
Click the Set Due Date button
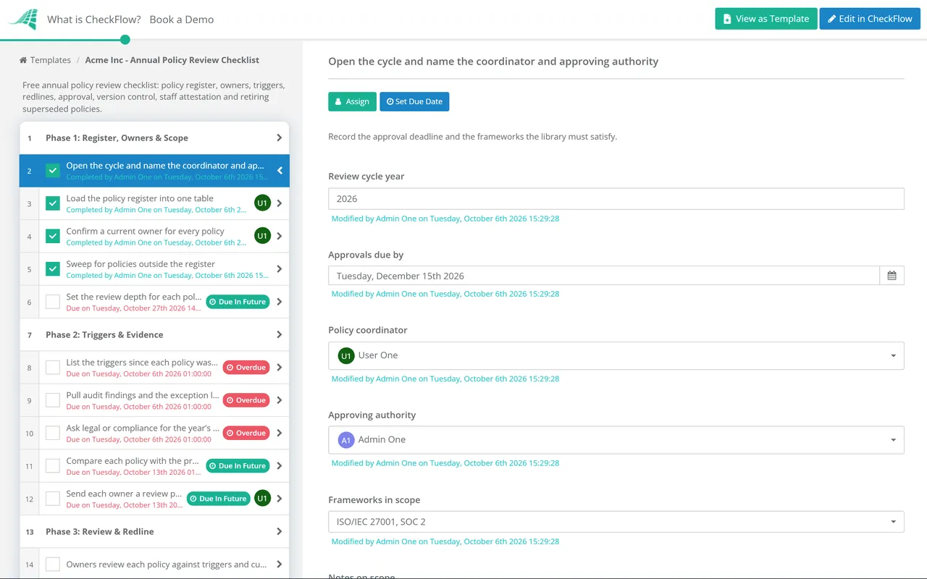point(414,101)
